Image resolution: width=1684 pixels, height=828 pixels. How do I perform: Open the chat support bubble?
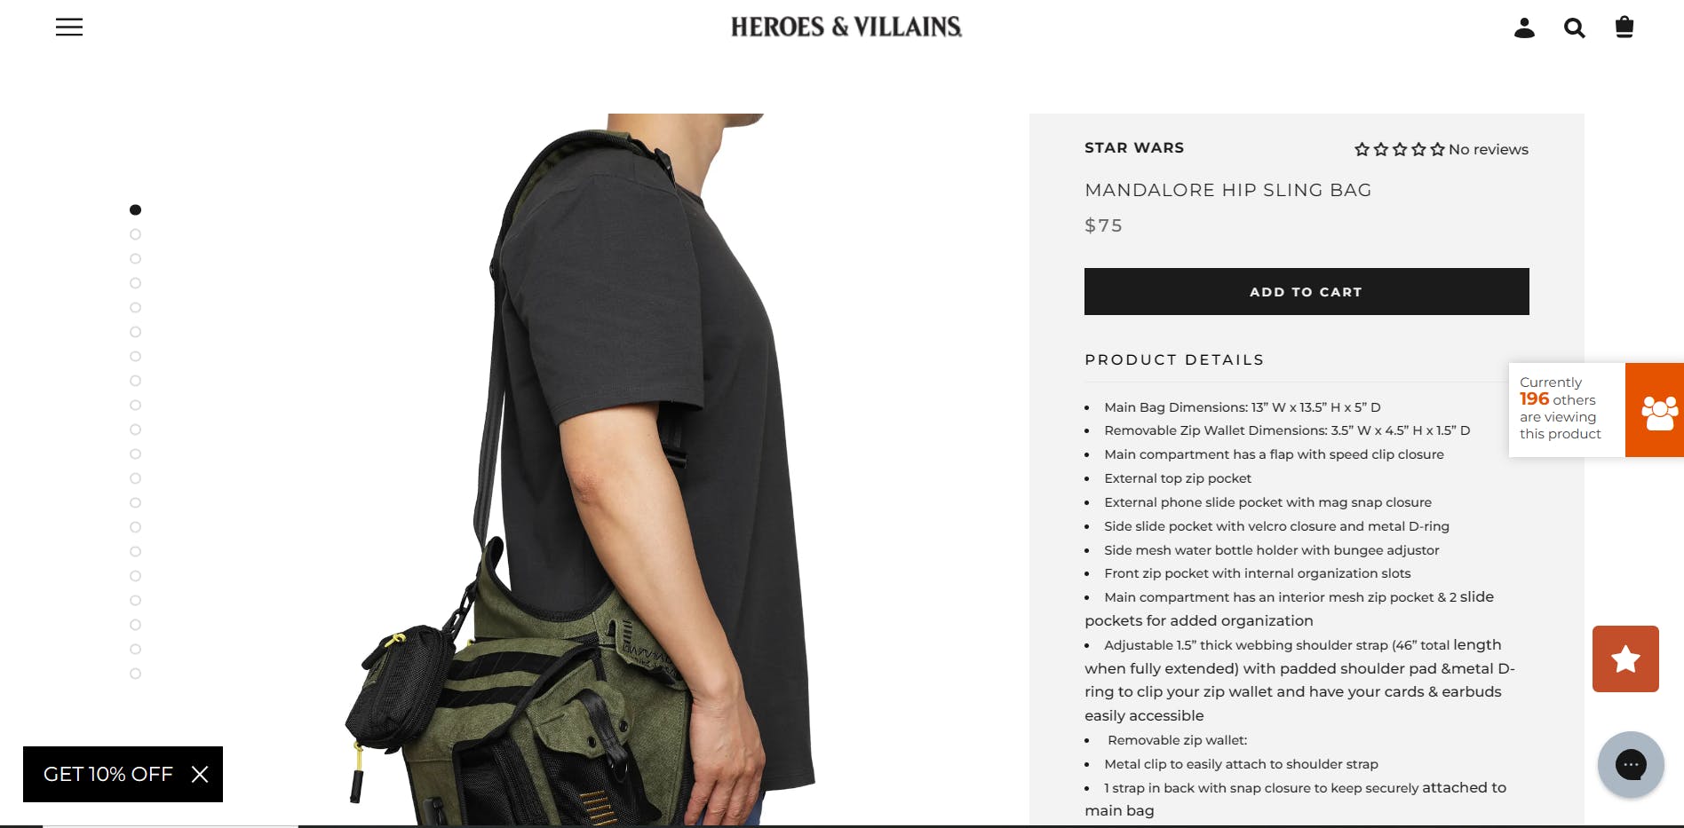pos(1631,764)
